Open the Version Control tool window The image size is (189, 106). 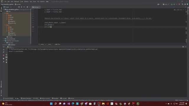coord(8,98)
